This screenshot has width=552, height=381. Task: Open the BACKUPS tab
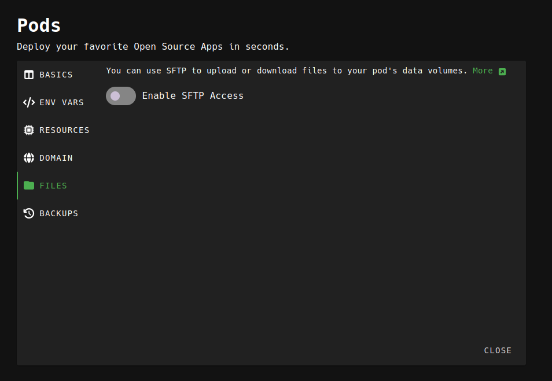[x=58, y=213]
